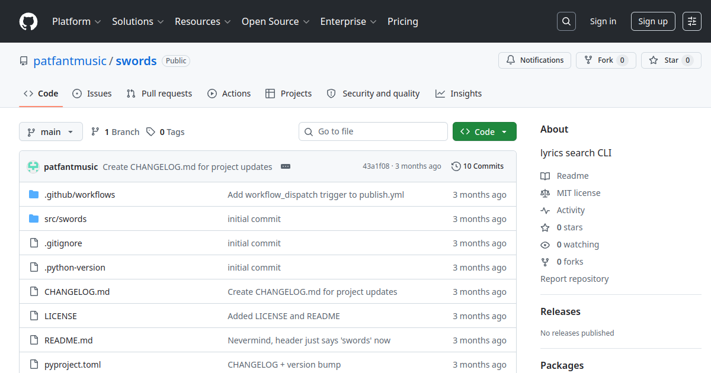The height and width of the screenshot is (373, 711).
Task: Click the ellipsis commit message expander icon
Action: 286,166
